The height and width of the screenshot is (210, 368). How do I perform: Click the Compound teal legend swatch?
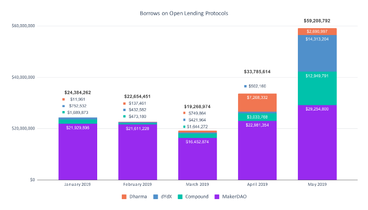[180, 197]
